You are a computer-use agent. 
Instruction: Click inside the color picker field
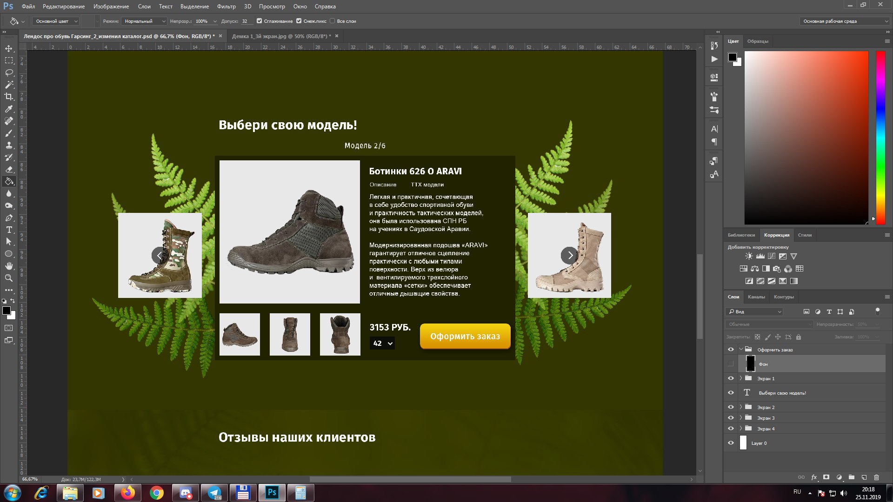[806, 138]
